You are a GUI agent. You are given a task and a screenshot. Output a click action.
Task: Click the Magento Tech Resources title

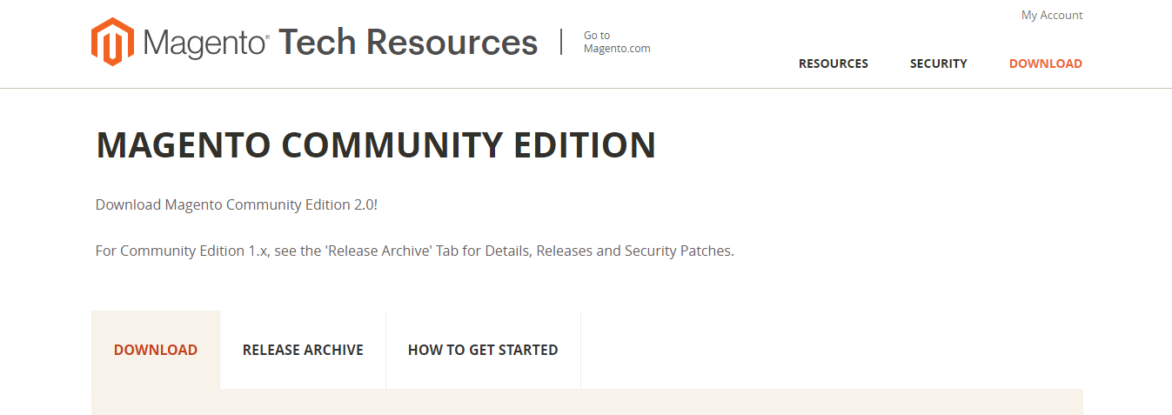[x=340, y=42]
